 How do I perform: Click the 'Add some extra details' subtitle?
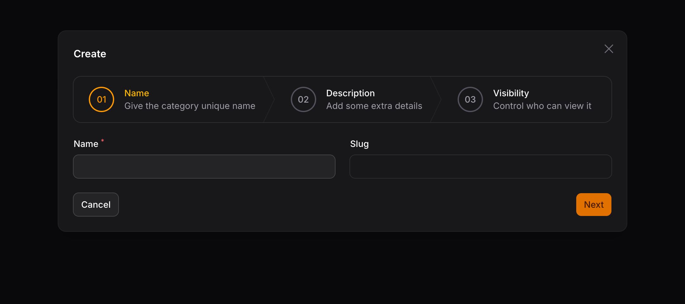(374, 106)
